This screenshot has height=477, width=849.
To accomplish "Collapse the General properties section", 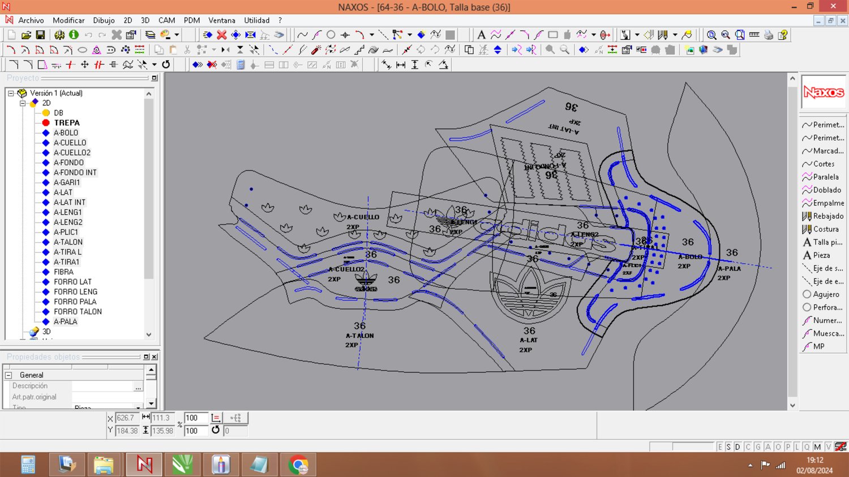I will click(x=8, y=375).
